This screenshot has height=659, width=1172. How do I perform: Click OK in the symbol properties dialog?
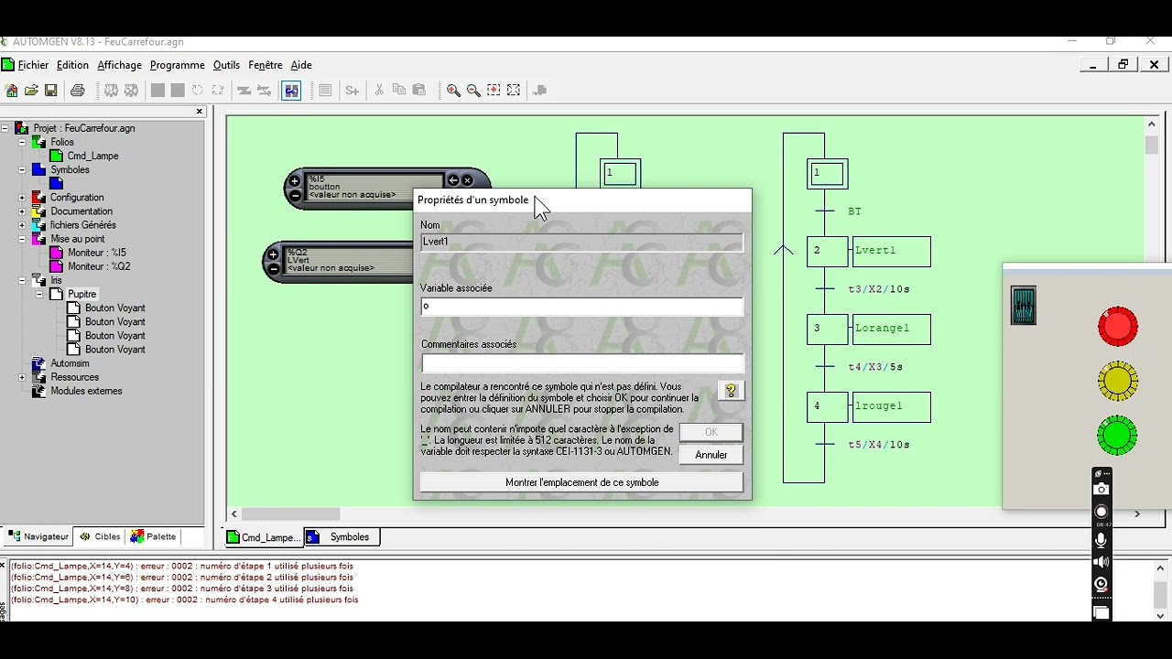coord(711,432)
